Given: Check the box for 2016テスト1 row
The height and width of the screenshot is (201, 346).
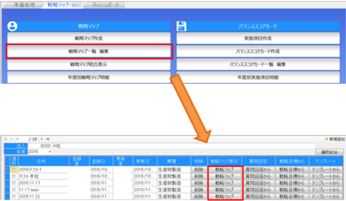Looking at the screenshot, I should click(13, 169).
